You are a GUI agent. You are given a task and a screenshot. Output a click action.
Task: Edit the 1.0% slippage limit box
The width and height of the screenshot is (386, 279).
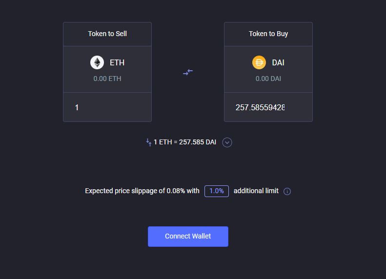tap(217, 191)
